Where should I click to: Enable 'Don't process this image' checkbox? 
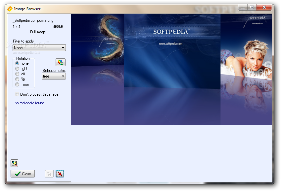[17, 94]
